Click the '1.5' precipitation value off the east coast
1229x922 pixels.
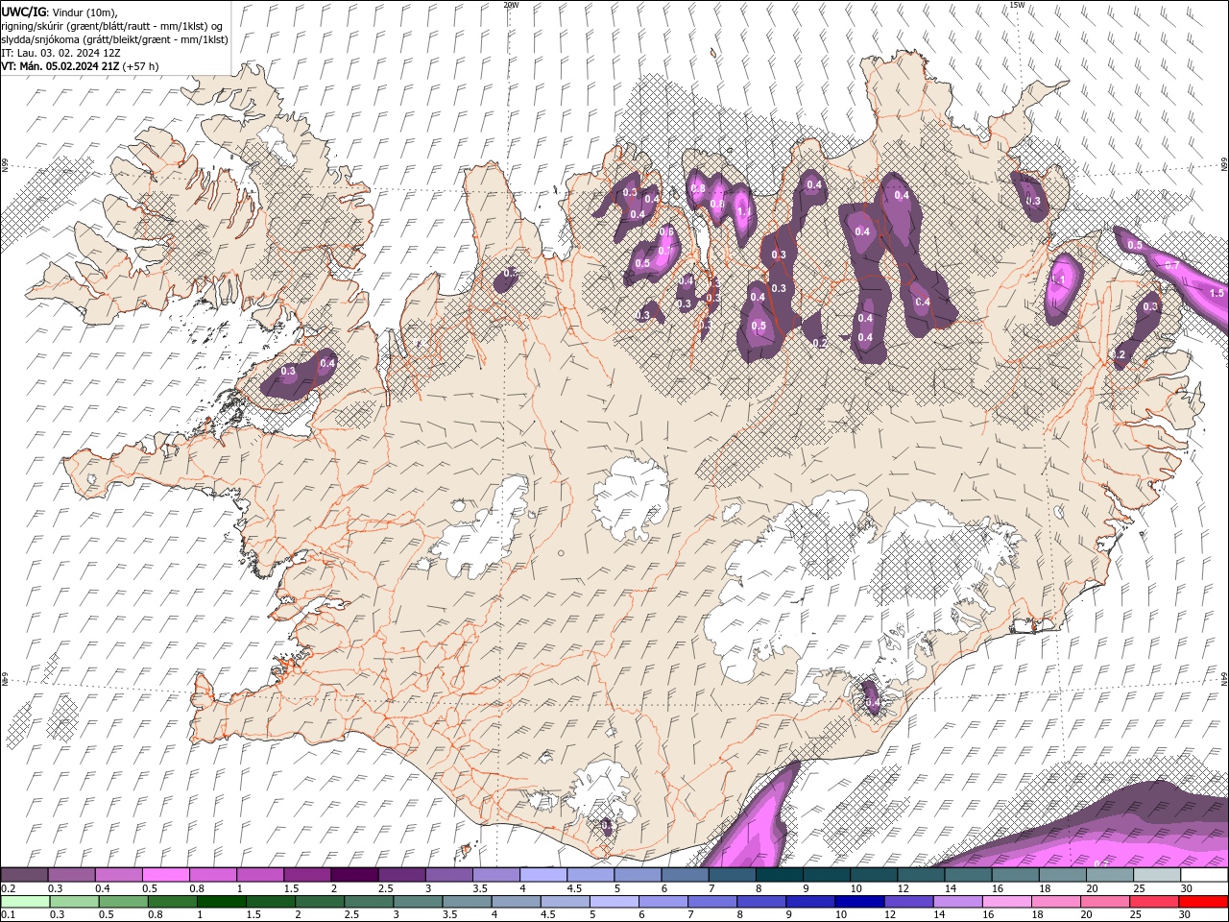(1217, 293)
